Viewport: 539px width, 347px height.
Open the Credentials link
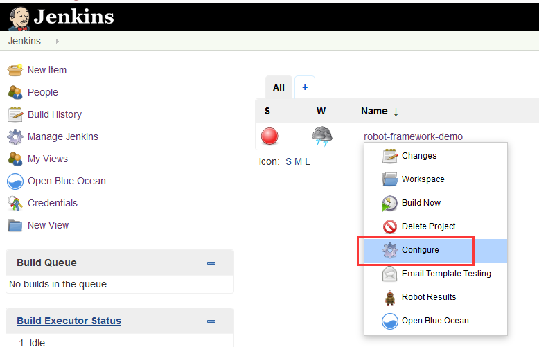click(x=53, y=203)
